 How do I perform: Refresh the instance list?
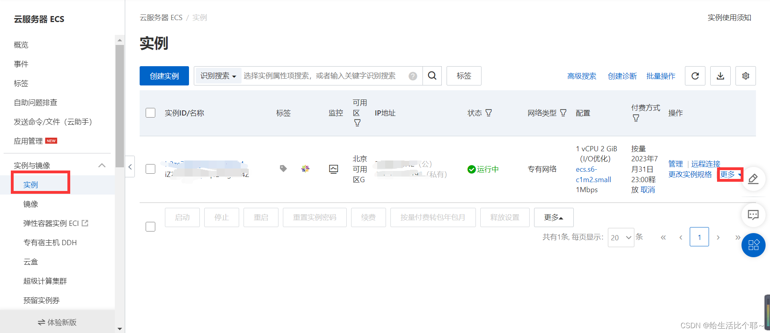tap(695, 76)
